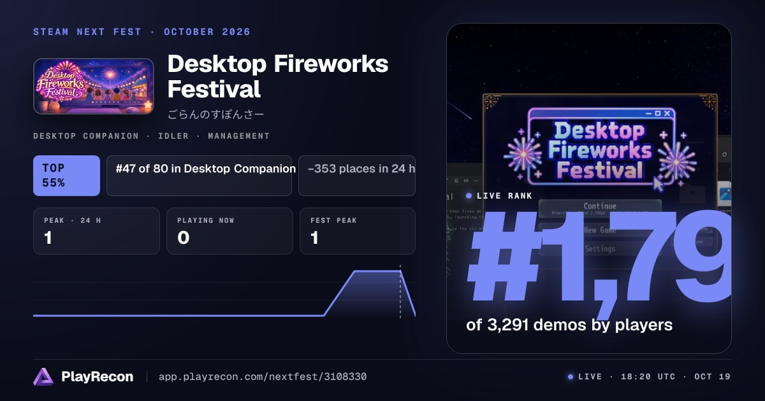765x401 pixels.
Task: Select the FEST PEAK stat card
Action: [x=358, y=231]
